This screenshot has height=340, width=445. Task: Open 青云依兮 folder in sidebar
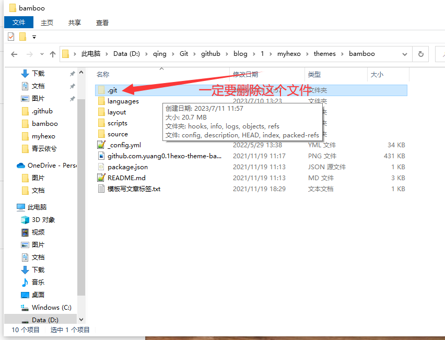pos(44,148)
